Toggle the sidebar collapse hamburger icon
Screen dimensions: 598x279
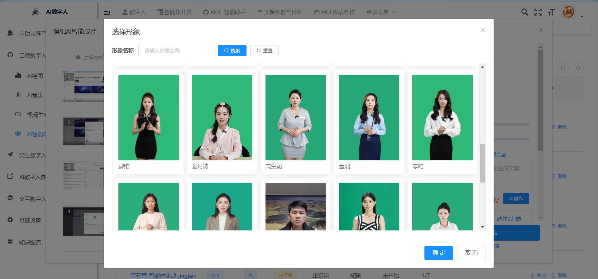(107, 12)
